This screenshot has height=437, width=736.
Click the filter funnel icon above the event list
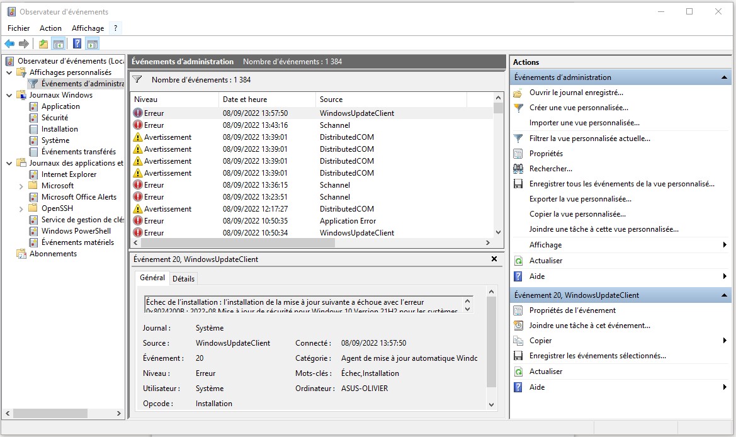(137, 80)
